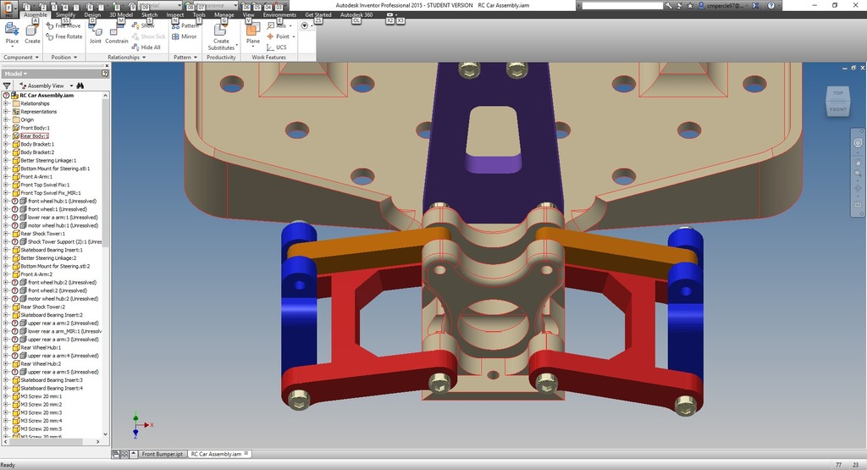The height and width of the screenshot is (470, 867).
Task: Click the Mirror component tool
Action: pyautogui.click(x=185, y=36)
